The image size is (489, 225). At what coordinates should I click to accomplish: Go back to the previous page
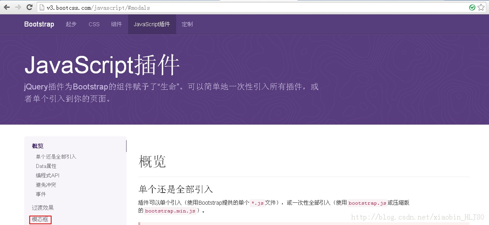click(7, 7)
